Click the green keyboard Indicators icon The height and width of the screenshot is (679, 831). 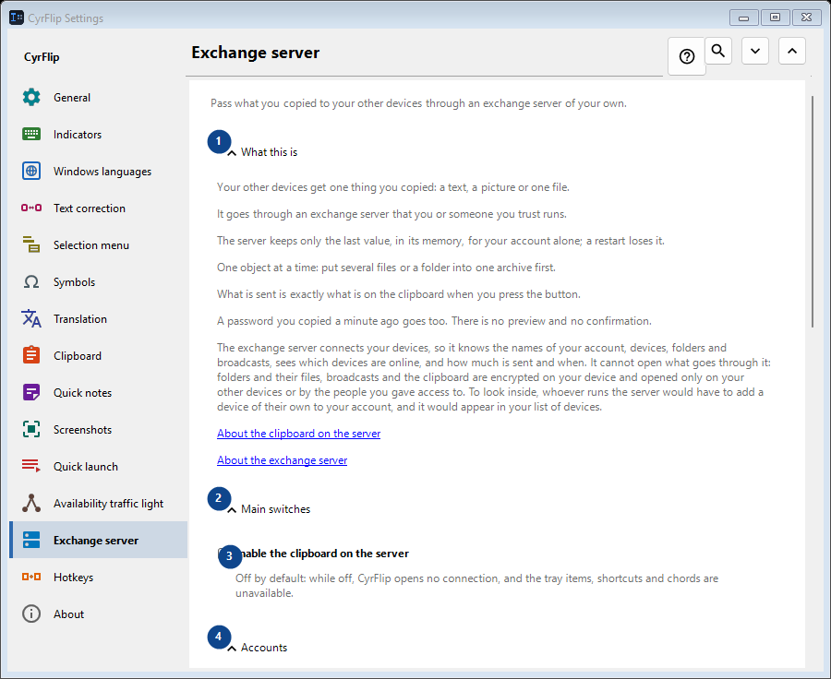point(31,134)
